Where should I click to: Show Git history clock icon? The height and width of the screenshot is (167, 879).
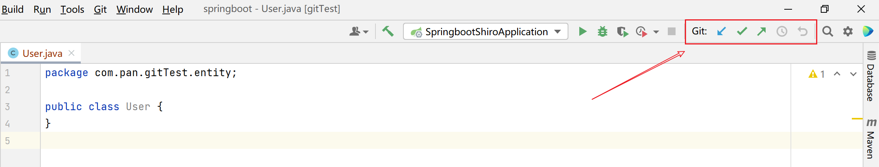[x=782, y=31]
